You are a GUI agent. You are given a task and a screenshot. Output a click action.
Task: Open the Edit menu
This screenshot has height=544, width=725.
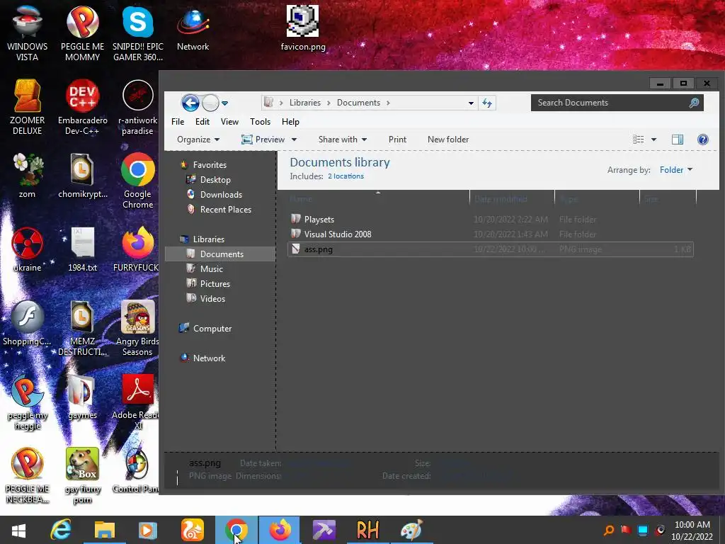202,122
